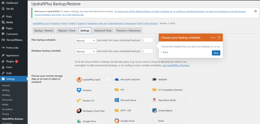Select the UpdraftPlus Vault storage icon
The height and width of the screenshot is (124, 260).
point(79,79)
